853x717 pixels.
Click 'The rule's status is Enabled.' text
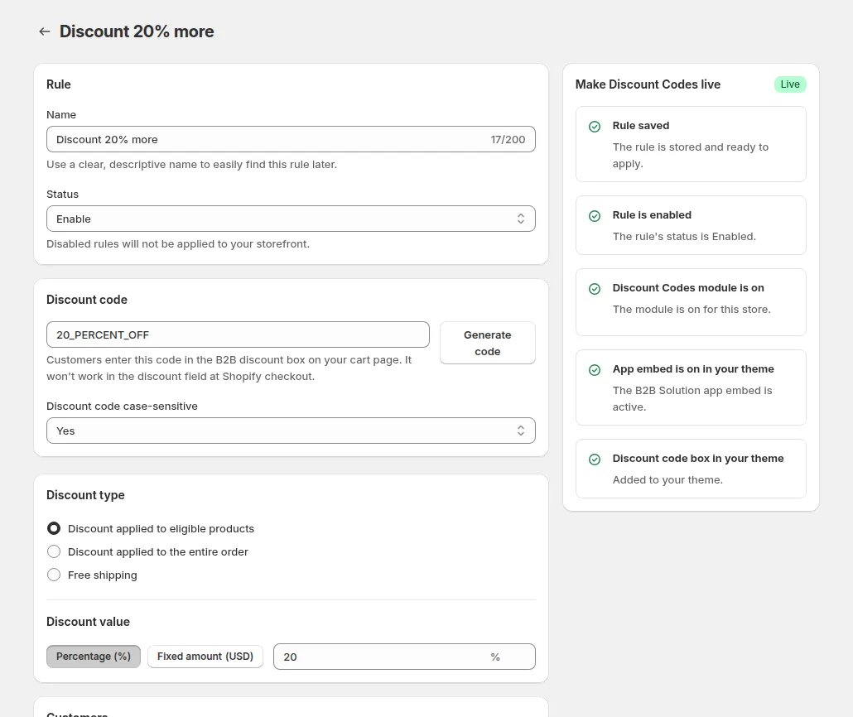click(x=684, y=236)
